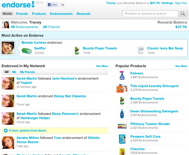Open the Endorsements tab
Screen dimensions: 189x155
click(61, 14)
